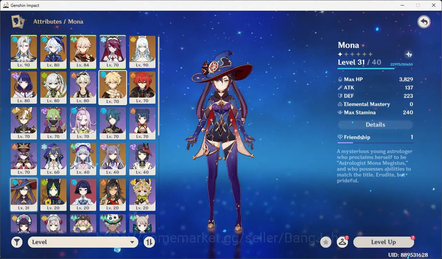Select Xiangling's Pyro character card
Screen dimensions: 442x259
[x=142, y=123]
